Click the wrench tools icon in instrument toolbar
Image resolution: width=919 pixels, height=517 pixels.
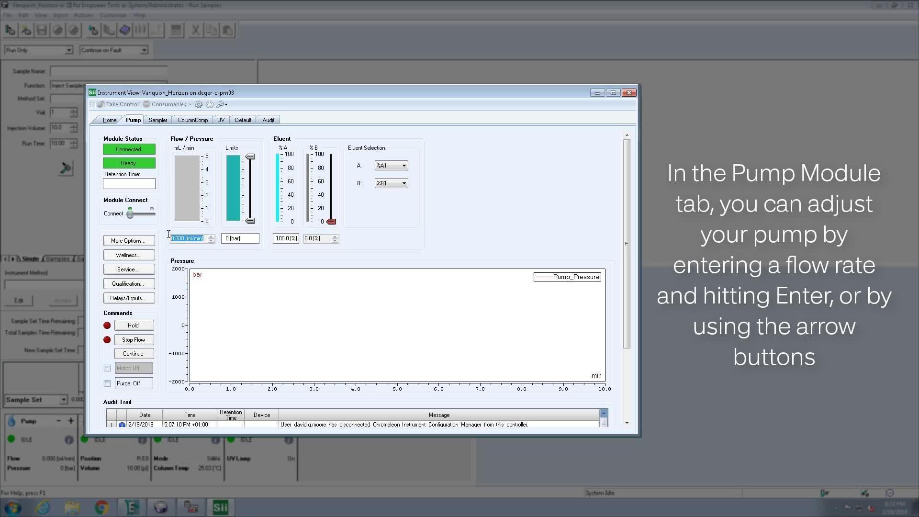[x=221, y=104]
